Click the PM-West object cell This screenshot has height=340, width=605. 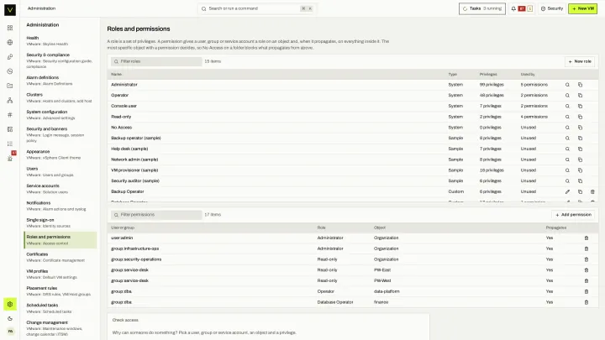point(382,280)
